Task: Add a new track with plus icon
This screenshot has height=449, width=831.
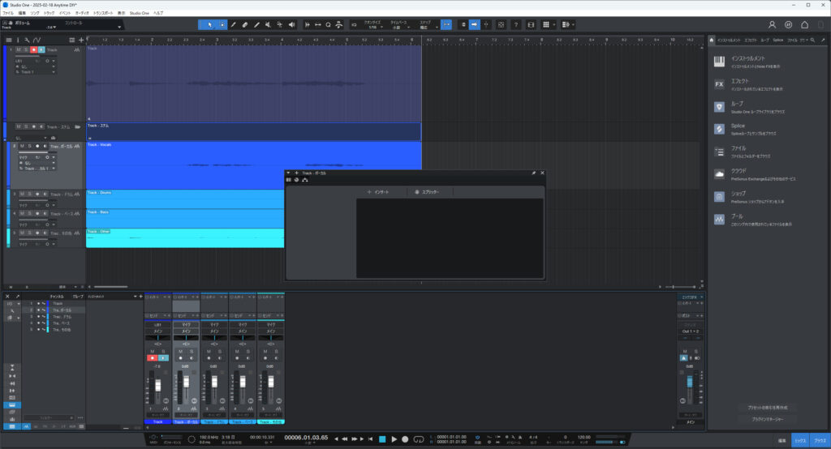Action: [x=80, y=40]
